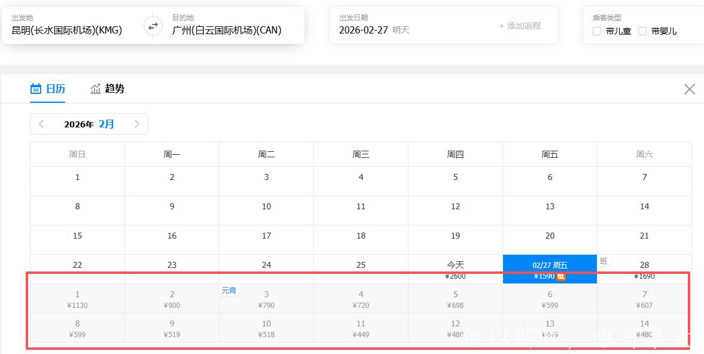Choose March 3 元宵 priced ¥790
The width and height of the screenshot is (704, 354).
coord(266,298)
